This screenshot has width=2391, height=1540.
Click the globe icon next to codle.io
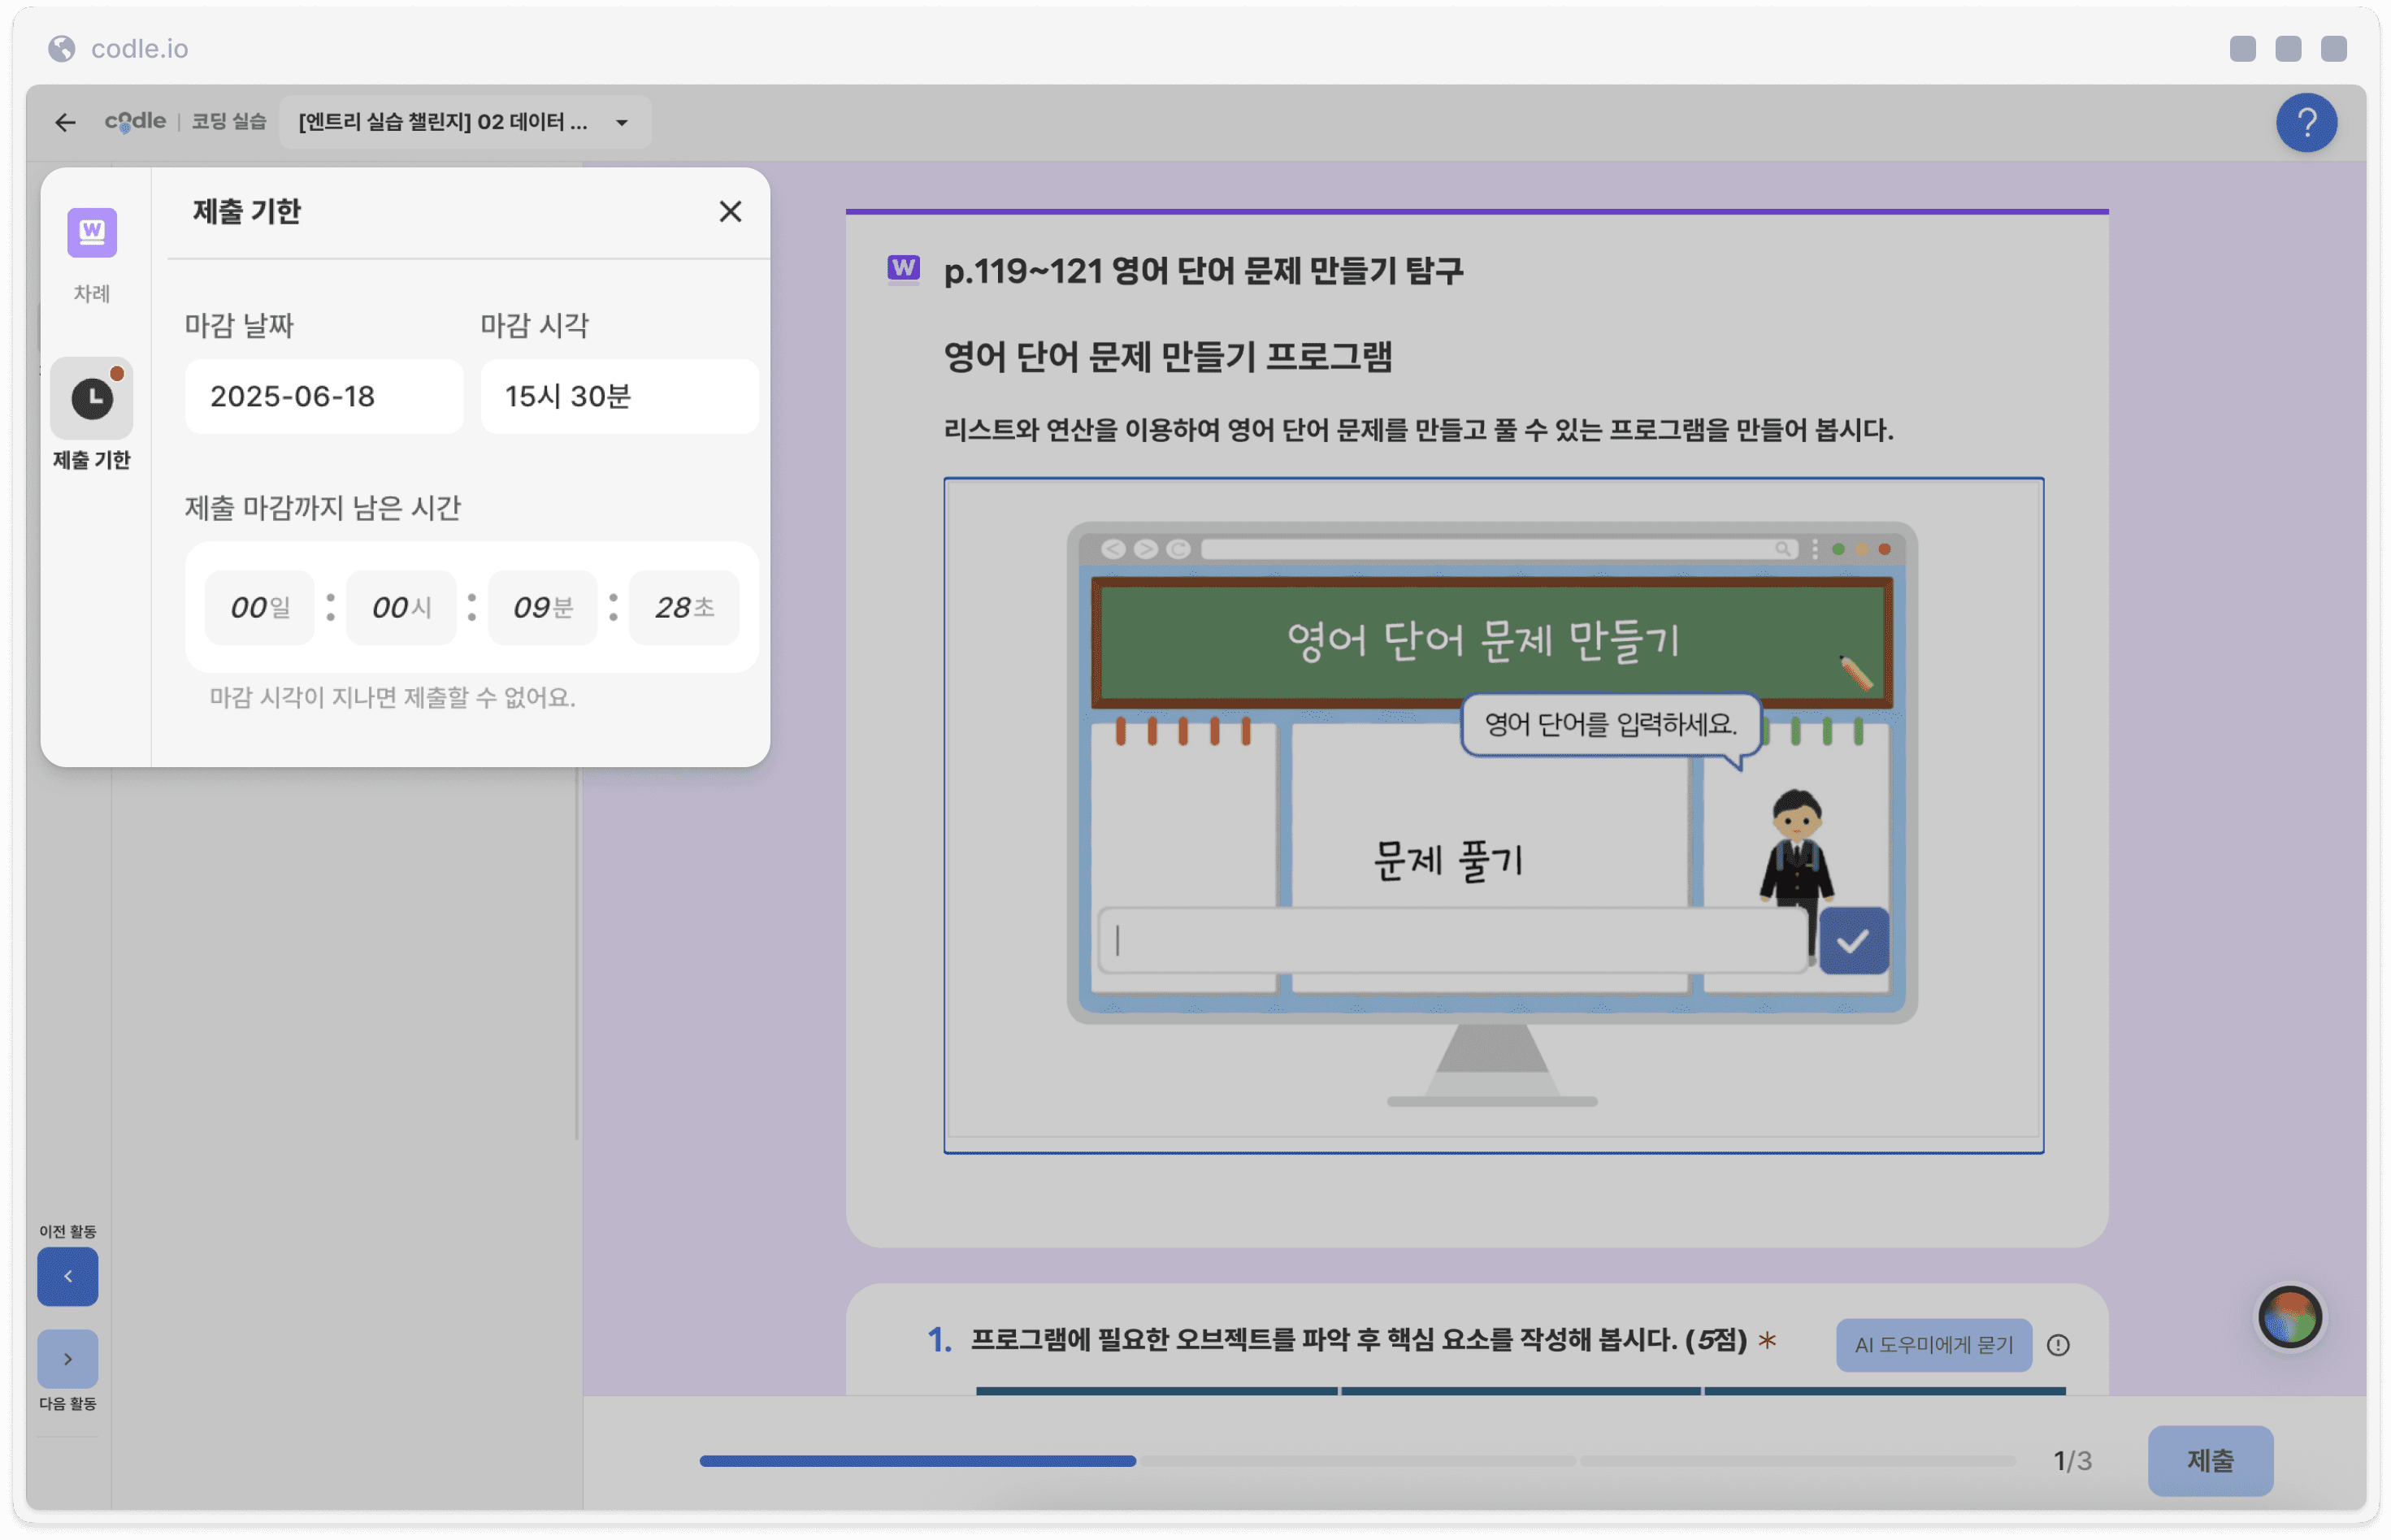[x=62, y=48]
